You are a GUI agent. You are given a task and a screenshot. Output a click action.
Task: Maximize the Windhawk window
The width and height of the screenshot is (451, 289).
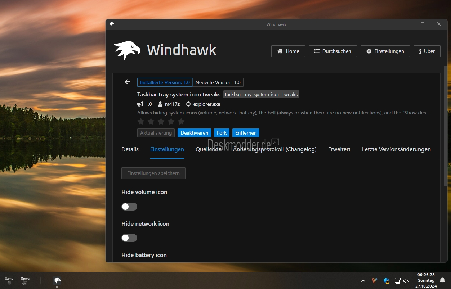click(423, 24)
